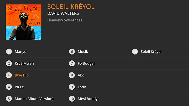Screen dimensions: 189x106
Task: Click the track number 7 circle
Action: tap(72, 63)
